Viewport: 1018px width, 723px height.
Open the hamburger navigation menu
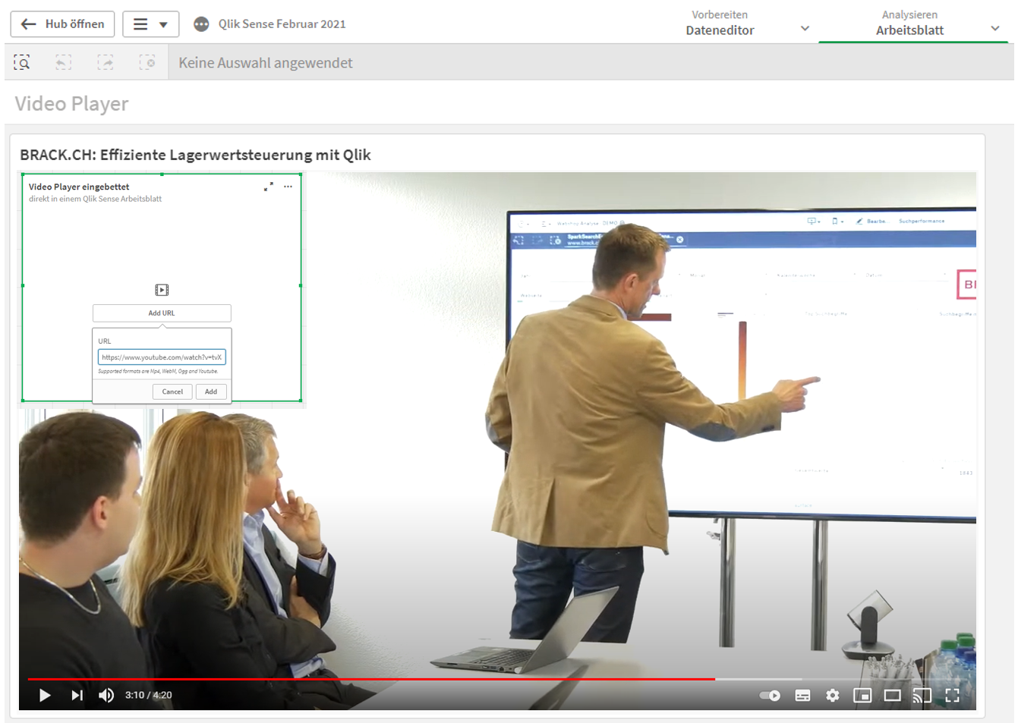click(150, 24)
